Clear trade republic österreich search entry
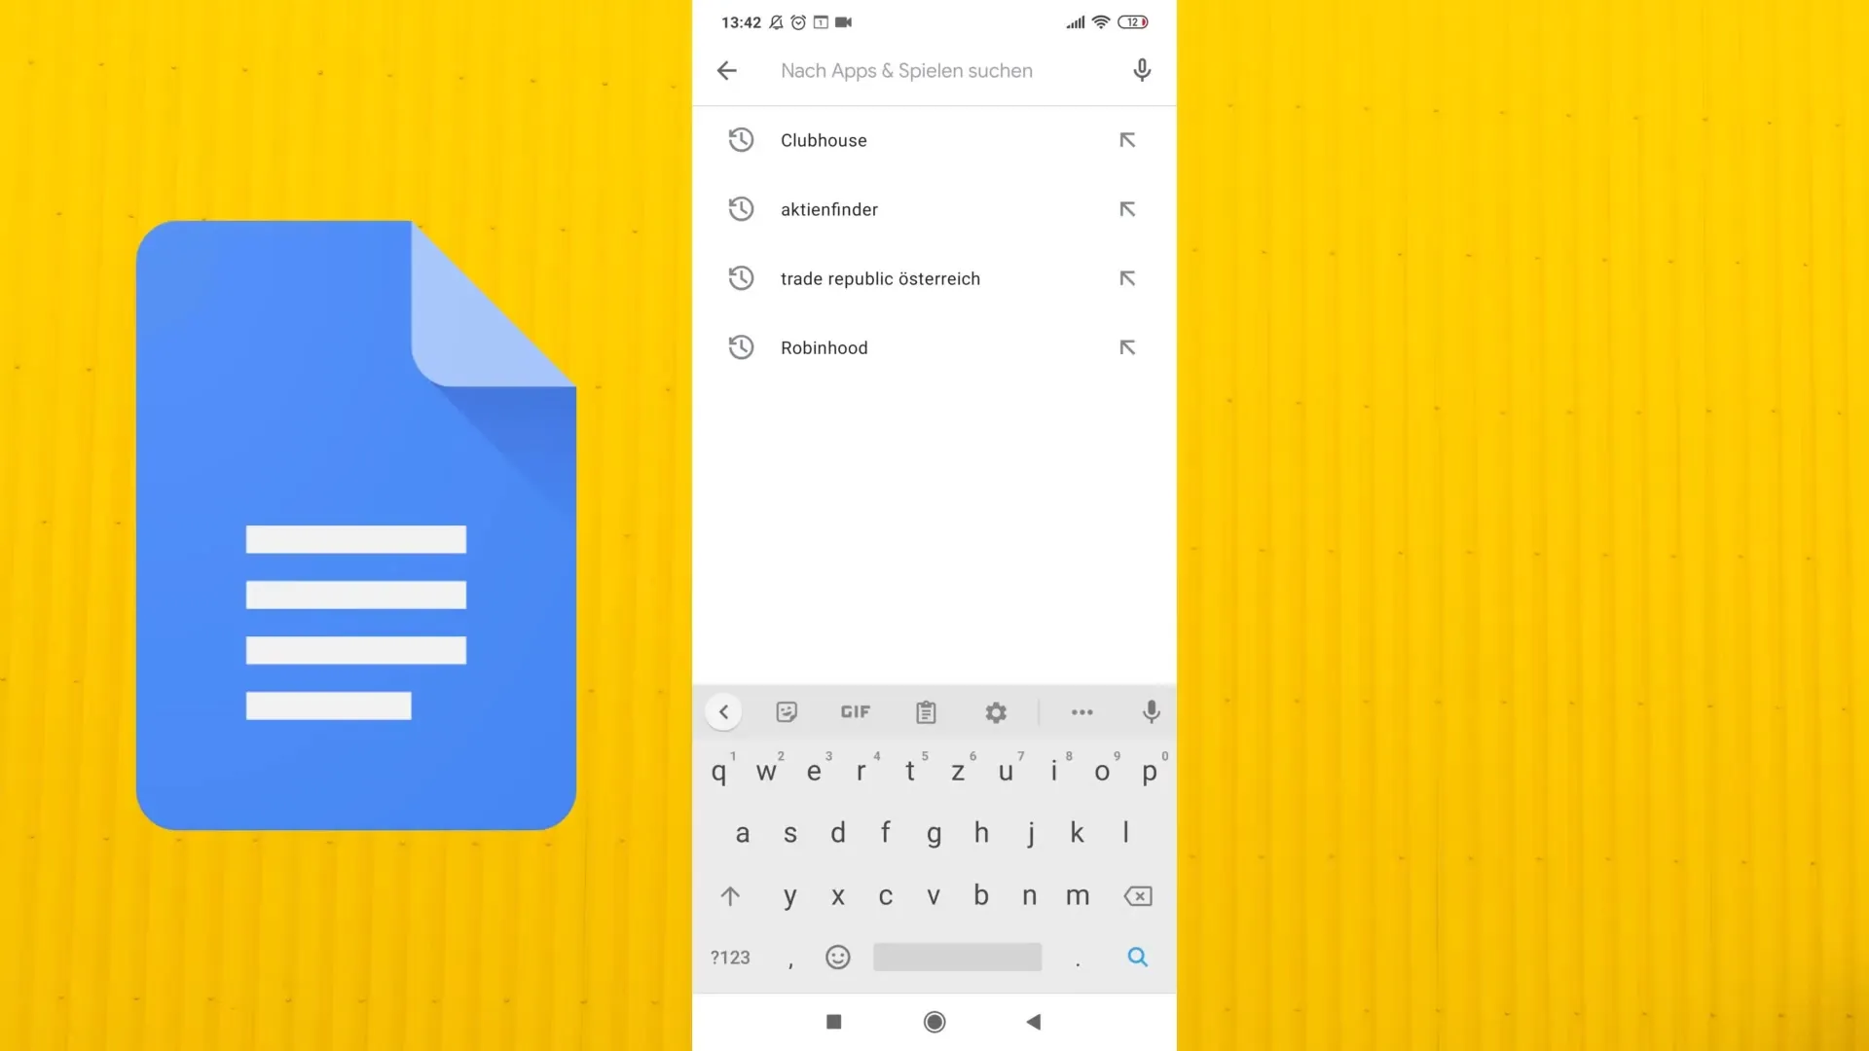Viewport: 1869px width, 1051px height. (1125, 278)
